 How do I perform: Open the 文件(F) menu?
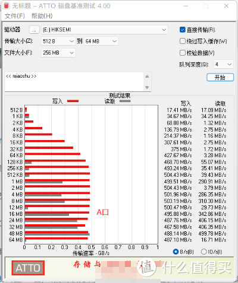[x=15, y=16]
